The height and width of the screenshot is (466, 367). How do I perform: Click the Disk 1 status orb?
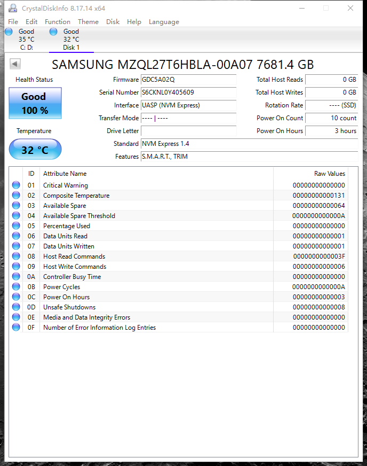pyautogui.click(x=53, y=32)
